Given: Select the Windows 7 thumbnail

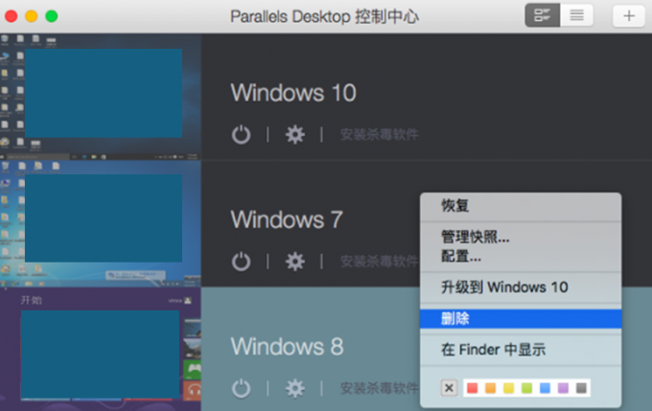Looking at the screenshot, I should coord(101,223).
